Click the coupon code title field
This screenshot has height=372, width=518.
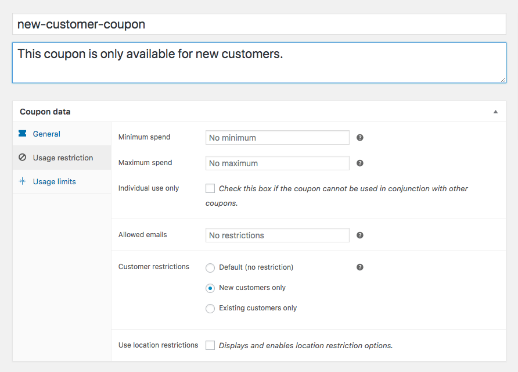259,24
